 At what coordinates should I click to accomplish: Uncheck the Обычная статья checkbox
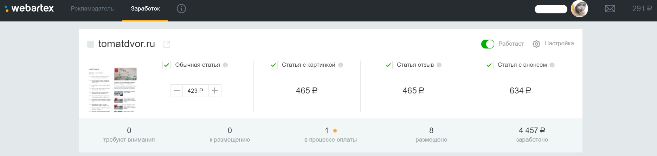tap(167, 65)
